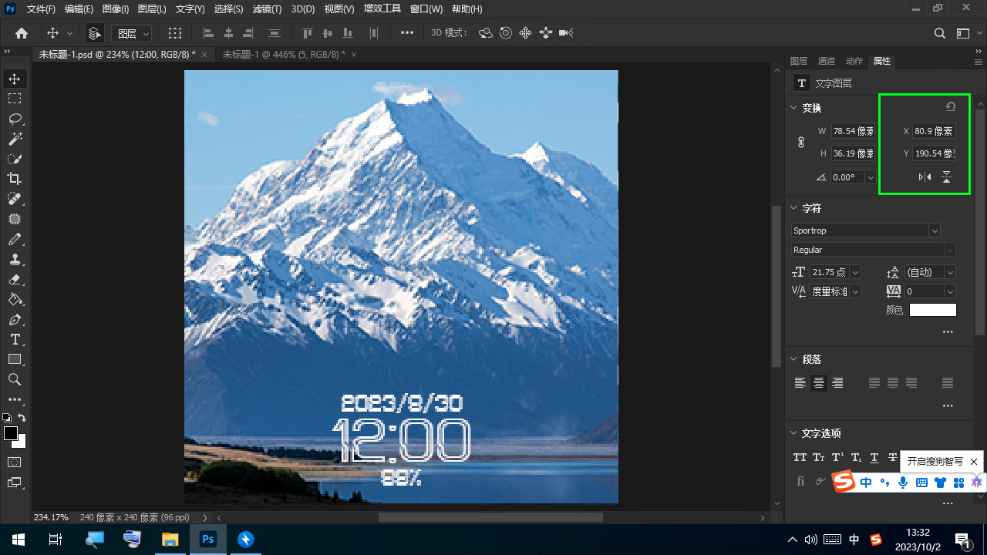Click the X position input field
Screen dimensions: 987x555
[x=933, y=131]
